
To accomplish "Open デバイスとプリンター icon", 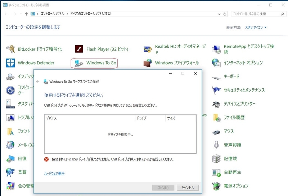I will (x=216, y=104).
